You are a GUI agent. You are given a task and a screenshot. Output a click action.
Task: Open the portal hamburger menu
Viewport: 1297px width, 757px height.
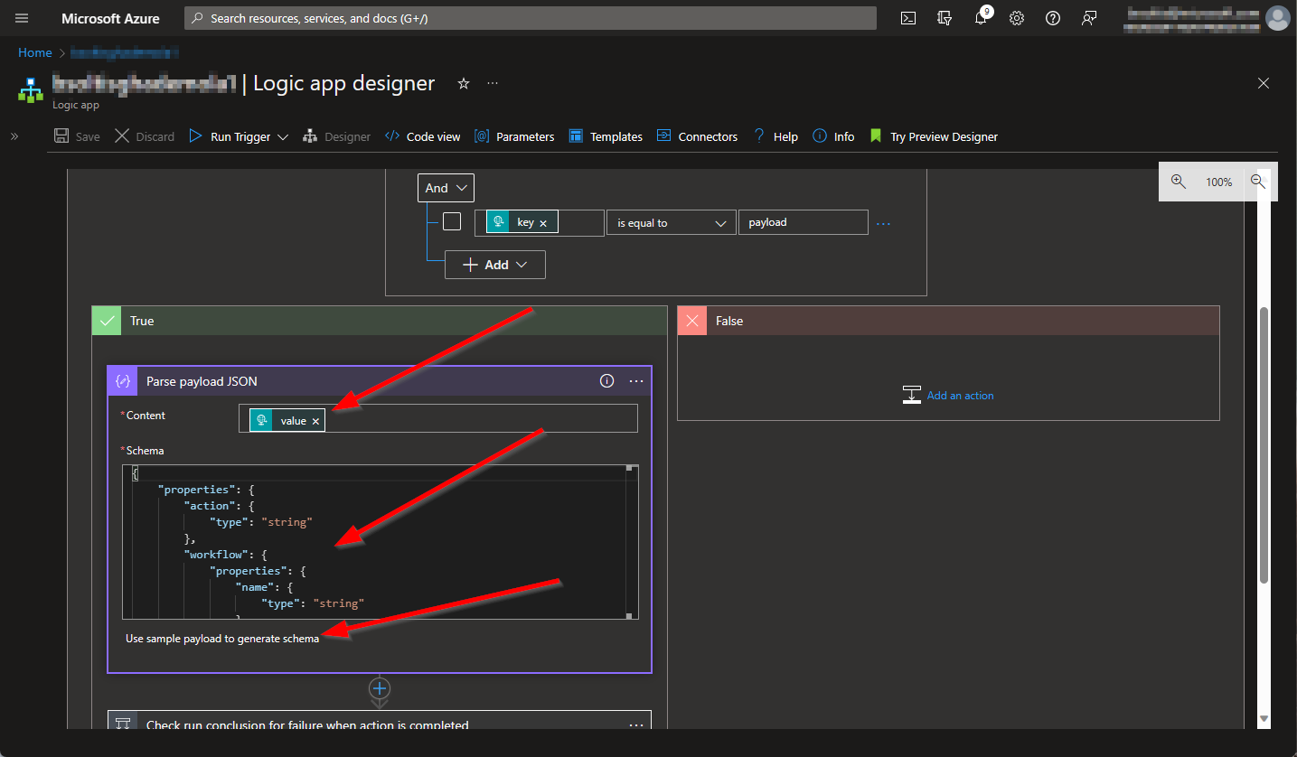pyautogui.click(x=23, y=18)
